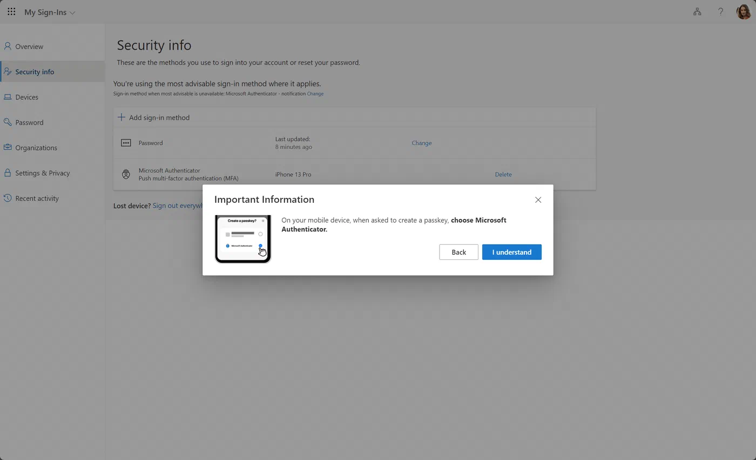Open the user profile avatar
The image size is (756, 460).
[744, 11]
